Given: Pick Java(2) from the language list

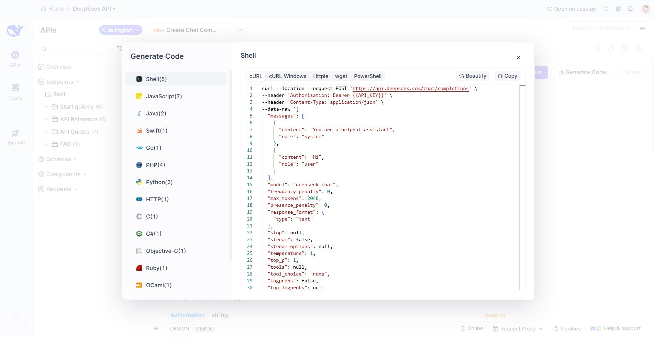Looking at the screenshot, I should pyautogui.click(x=176, y=113).
